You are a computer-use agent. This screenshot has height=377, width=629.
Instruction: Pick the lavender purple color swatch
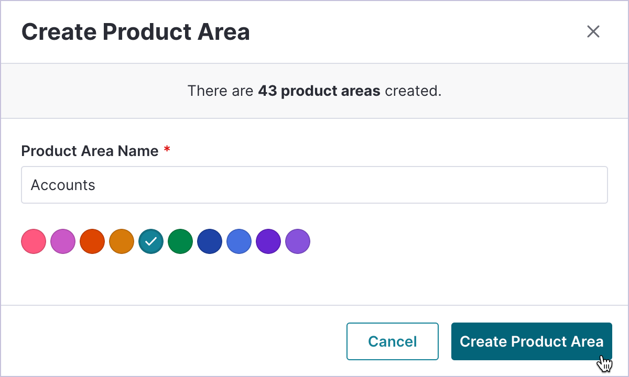pyautogui.click(x=298, y=241)
